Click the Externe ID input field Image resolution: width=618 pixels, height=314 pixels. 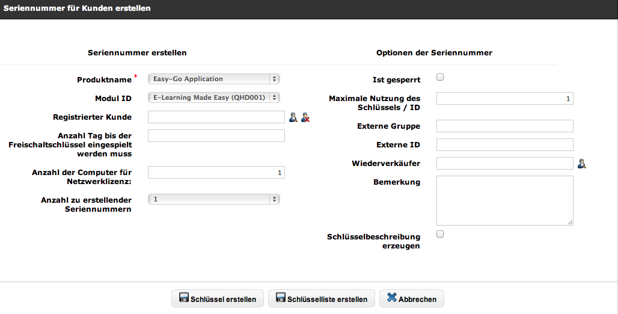(504, 145)
